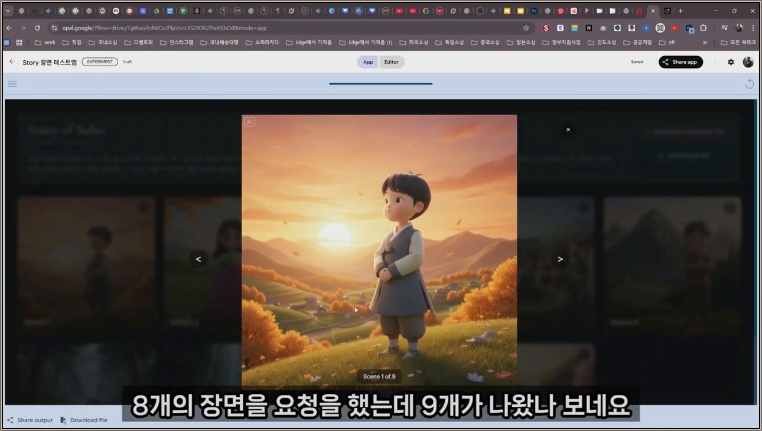Image resolution: width=762 pixels, height=431 pixels.
Task: Switch to the Editor tab
Action: 392,62
